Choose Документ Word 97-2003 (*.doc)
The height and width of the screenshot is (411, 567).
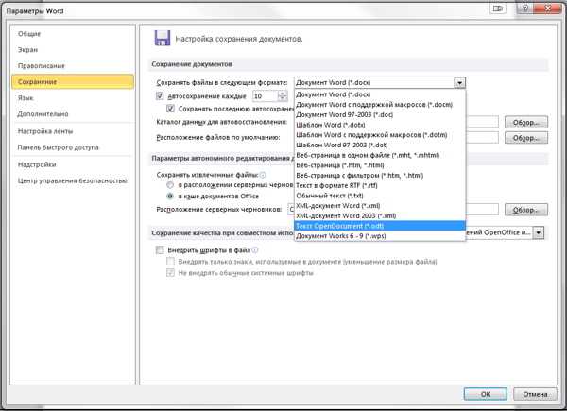(x=380, y=114)
